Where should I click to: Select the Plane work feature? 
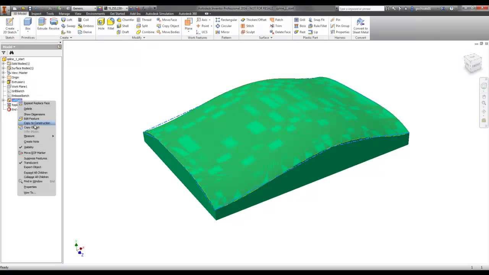(x=188, y=24)
